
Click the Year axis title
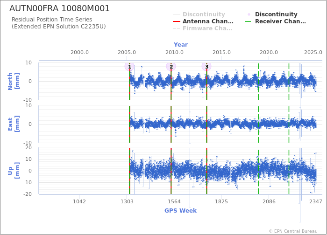tap(181, 45)
